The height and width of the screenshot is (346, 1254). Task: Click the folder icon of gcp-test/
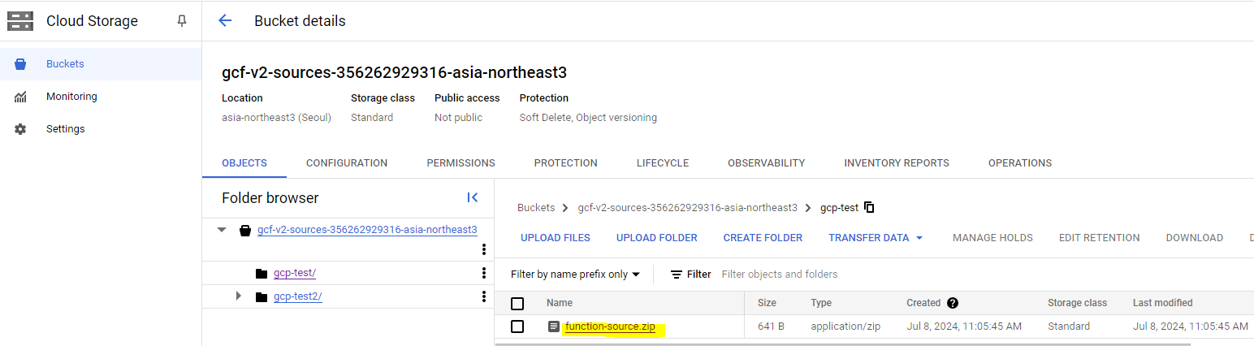(x=262, y=273)
